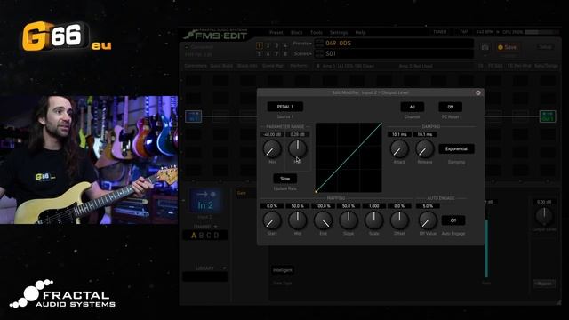Screen dimensions: 569x320
Task: Select channel B
Action: (x=201, y=236)
